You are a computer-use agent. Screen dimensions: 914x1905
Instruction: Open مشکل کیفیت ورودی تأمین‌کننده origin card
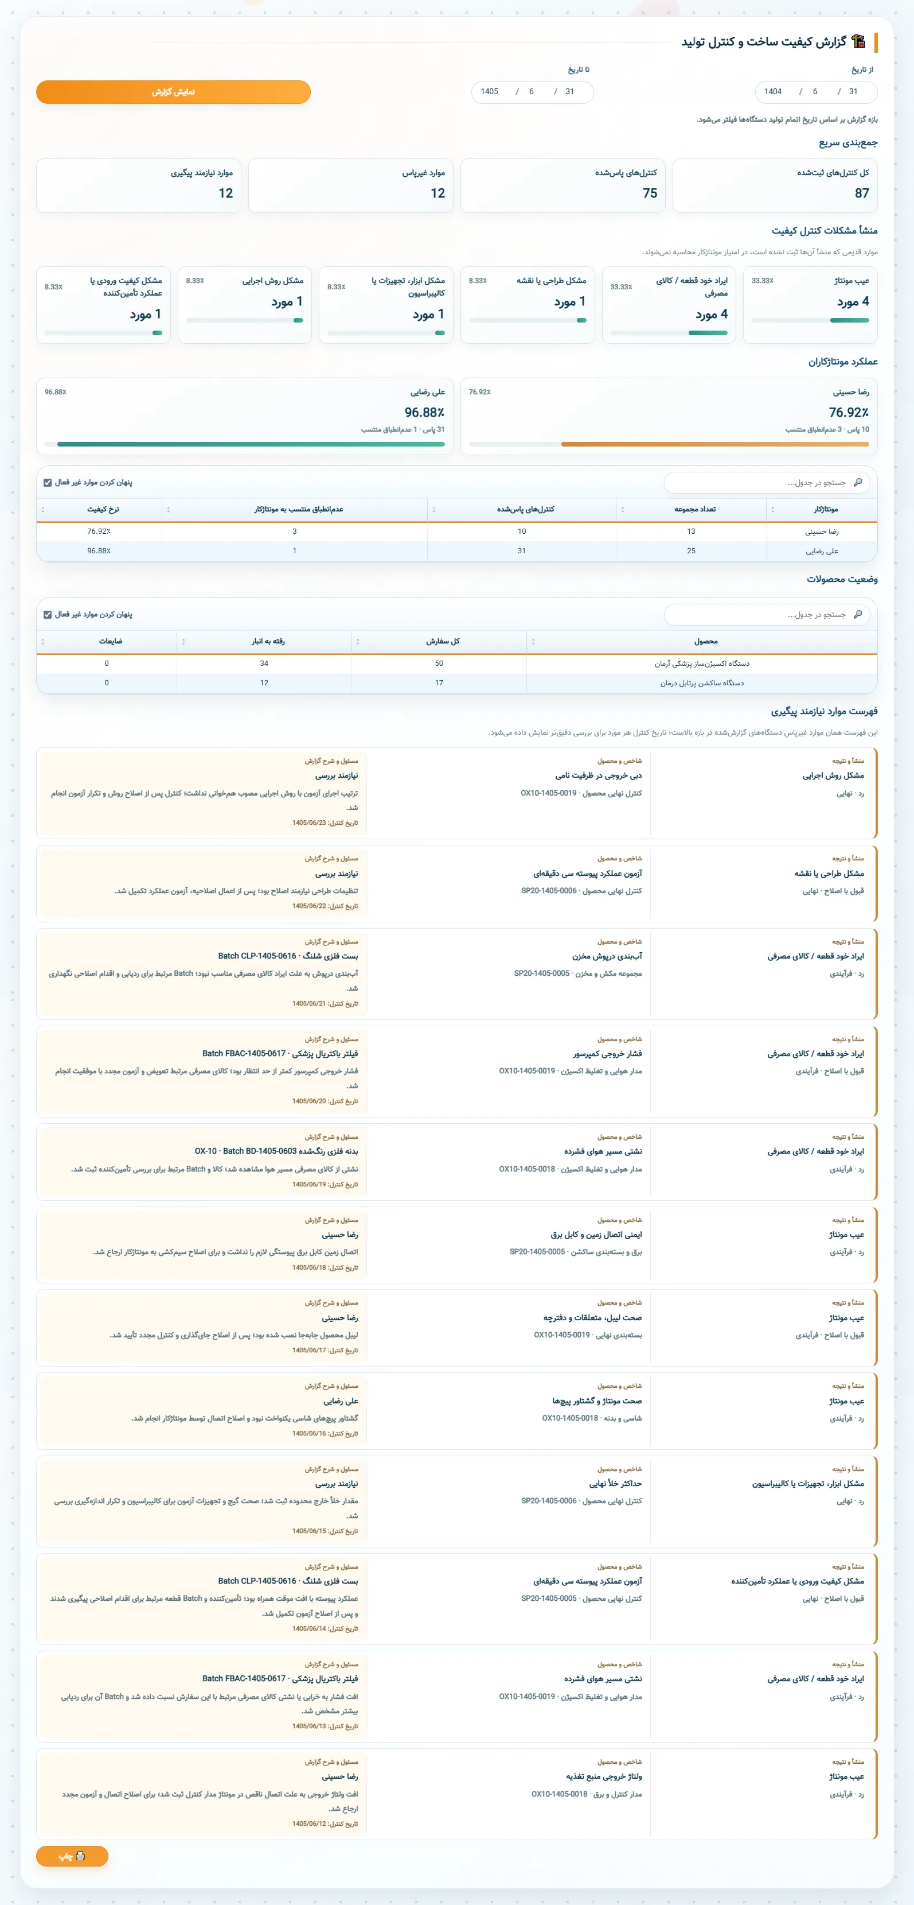point(103,305)
